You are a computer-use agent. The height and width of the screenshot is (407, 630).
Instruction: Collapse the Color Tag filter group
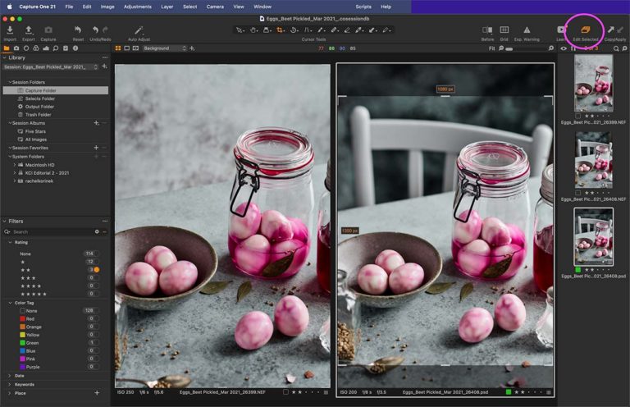click(10, 303)
